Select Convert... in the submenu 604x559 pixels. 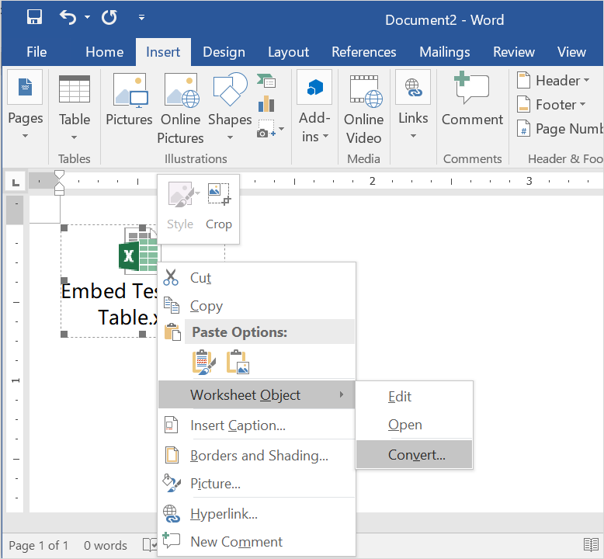point(416,455)
